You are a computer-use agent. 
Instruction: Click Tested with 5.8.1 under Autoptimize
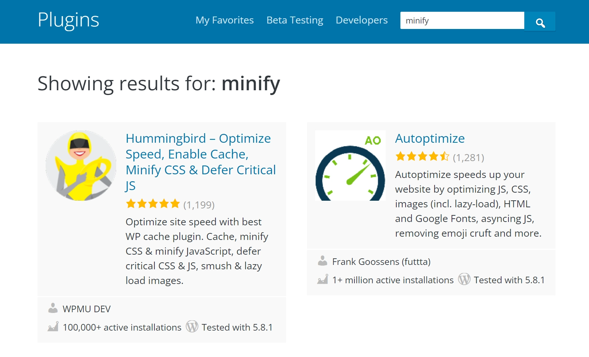tap(509, 280)
